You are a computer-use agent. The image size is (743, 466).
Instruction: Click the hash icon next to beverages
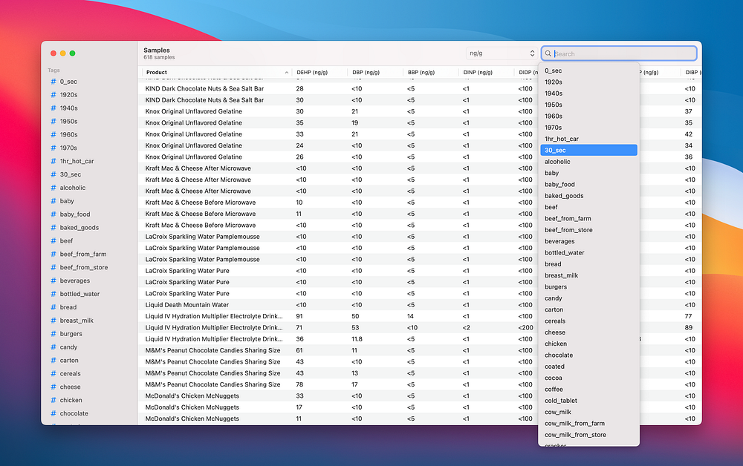(53, 280)
